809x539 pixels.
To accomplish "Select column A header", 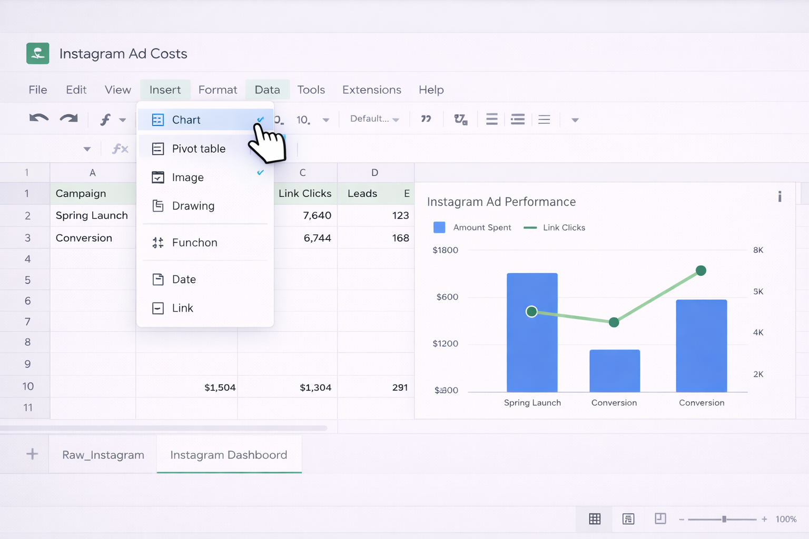I will [93, 173].
